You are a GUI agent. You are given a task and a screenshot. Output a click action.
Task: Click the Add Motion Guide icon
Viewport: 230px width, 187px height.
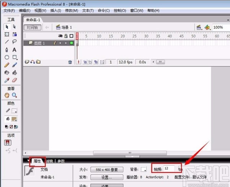(33, 62)
